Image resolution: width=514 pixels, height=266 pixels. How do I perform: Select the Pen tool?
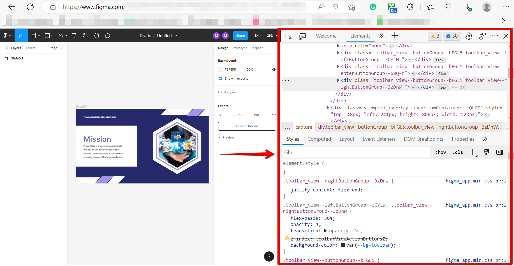[61, 36]
